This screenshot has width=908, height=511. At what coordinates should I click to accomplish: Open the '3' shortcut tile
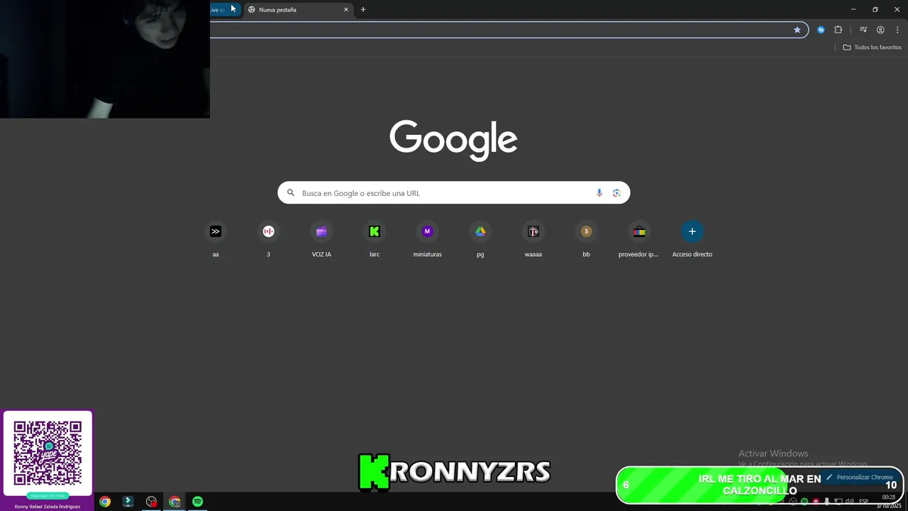(x=268, y=238)
